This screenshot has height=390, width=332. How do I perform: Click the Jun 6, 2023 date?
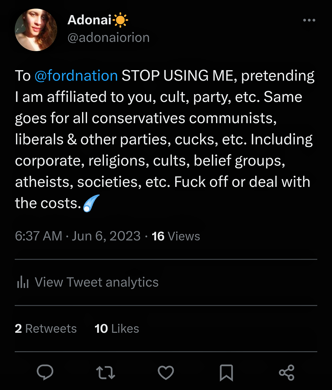(x=106, y=236)
